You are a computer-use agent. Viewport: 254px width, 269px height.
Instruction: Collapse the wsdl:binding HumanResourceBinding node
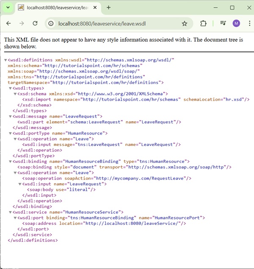pos(10,161)
